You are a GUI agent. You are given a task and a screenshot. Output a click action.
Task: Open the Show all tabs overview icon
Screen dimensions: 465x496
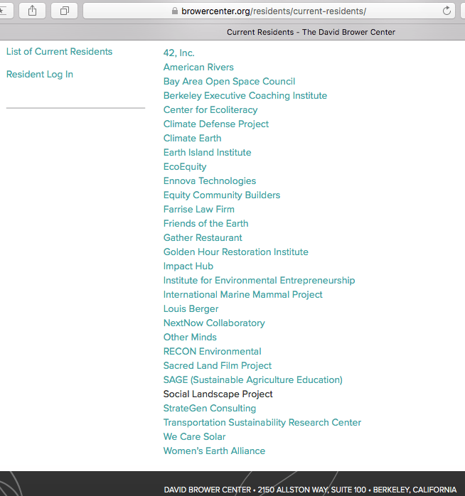click(x=64, y=11)
